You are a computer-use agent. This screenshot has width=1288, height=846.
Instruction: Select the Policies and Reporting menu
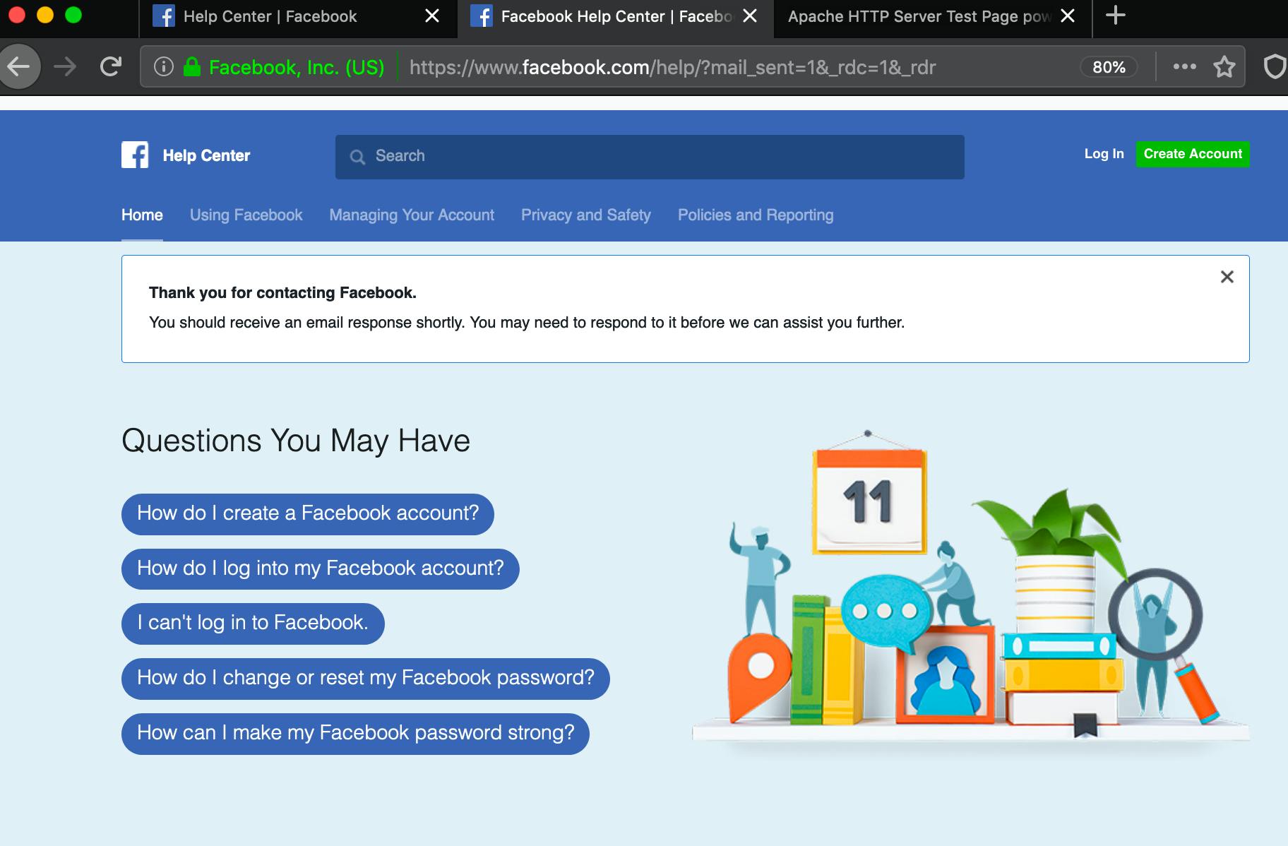tap(755, 215)
